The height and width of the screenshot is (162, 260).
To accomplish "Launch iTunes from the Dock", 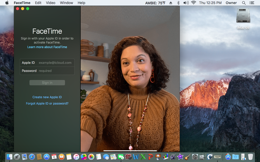I will (x=76, y=156).
